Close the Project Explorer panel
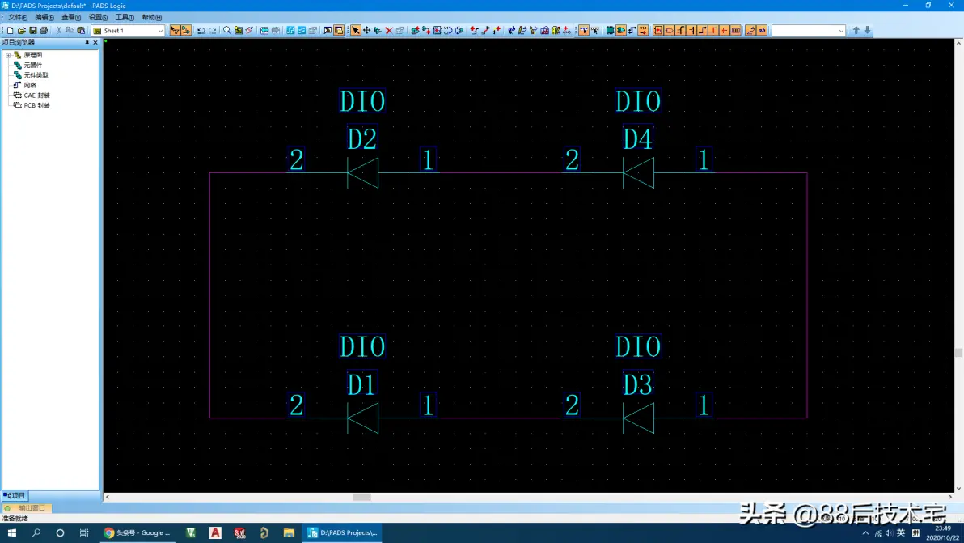 point(95,42)
